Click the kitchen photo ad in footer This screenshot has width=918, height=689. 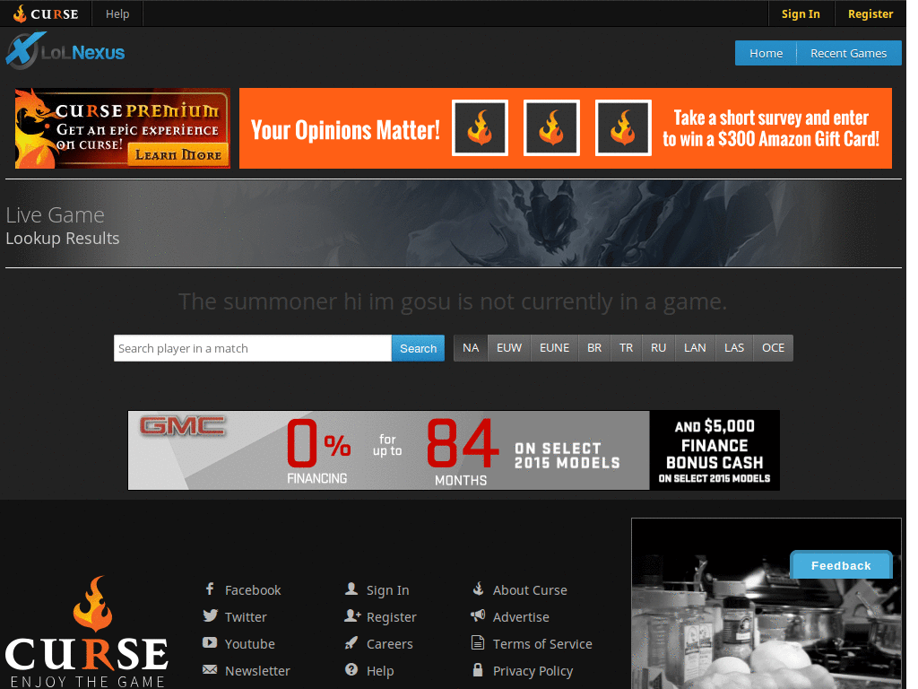pyautogui.click(x=766, y=604)
